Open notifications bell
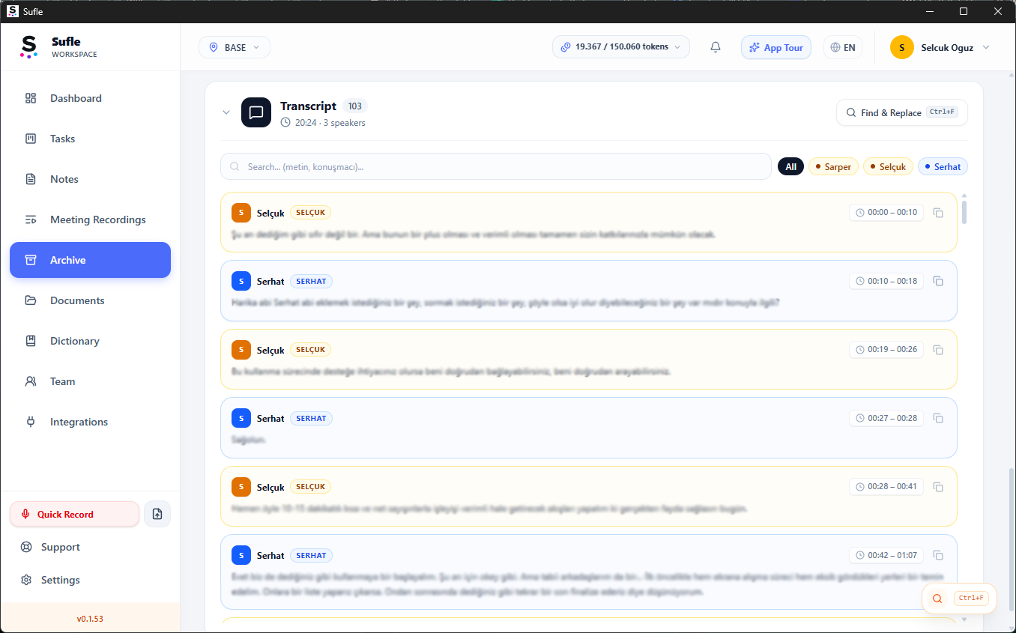 click(x=716, y=47)
